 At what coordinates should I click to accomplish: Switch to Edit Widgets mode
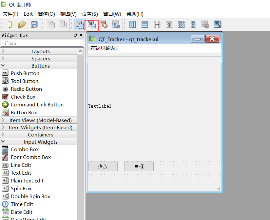pyautogui.click(x=80, y=24)
